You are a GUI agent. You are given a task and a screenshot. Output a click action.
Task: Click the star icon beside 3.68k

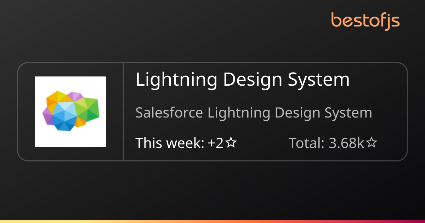372,143
